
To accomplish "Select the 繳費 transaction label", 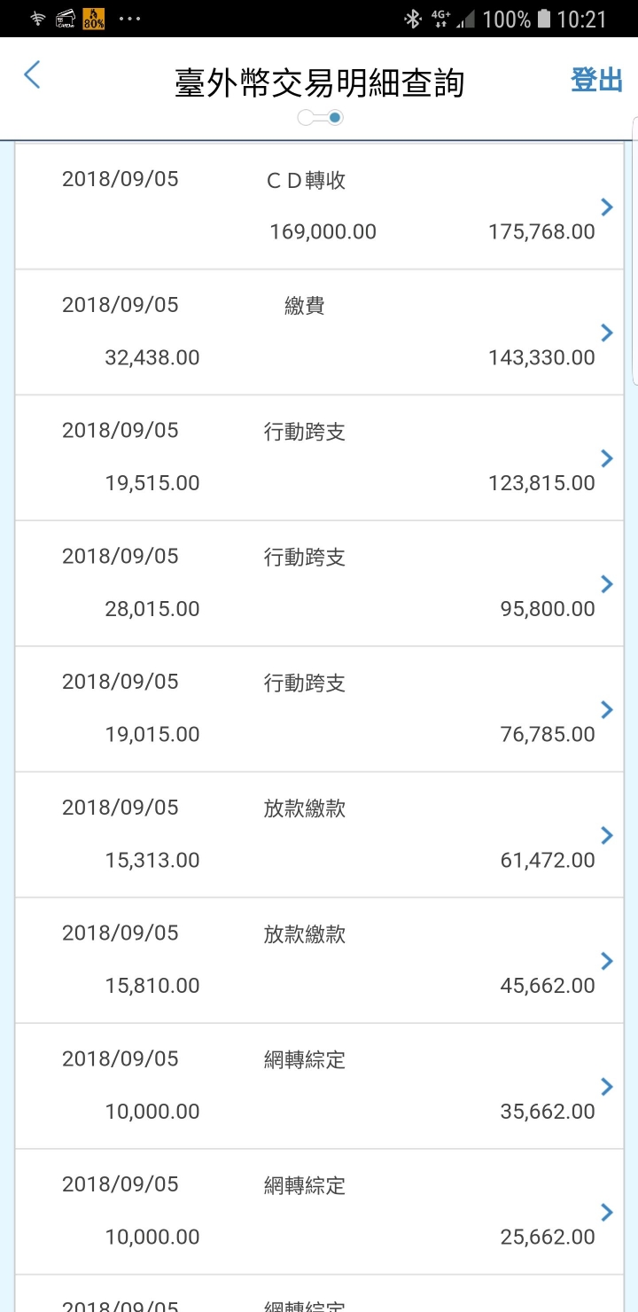I will [305, 306].
